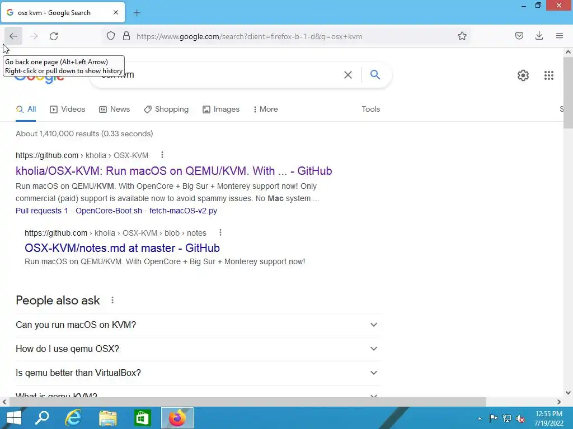573x429 pixels.
Task: Open taskbar clock showing 12:55 PM
Action: [548, 418]
